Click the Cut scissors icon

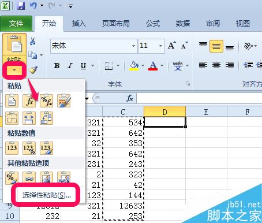click(x=33, y=41)
